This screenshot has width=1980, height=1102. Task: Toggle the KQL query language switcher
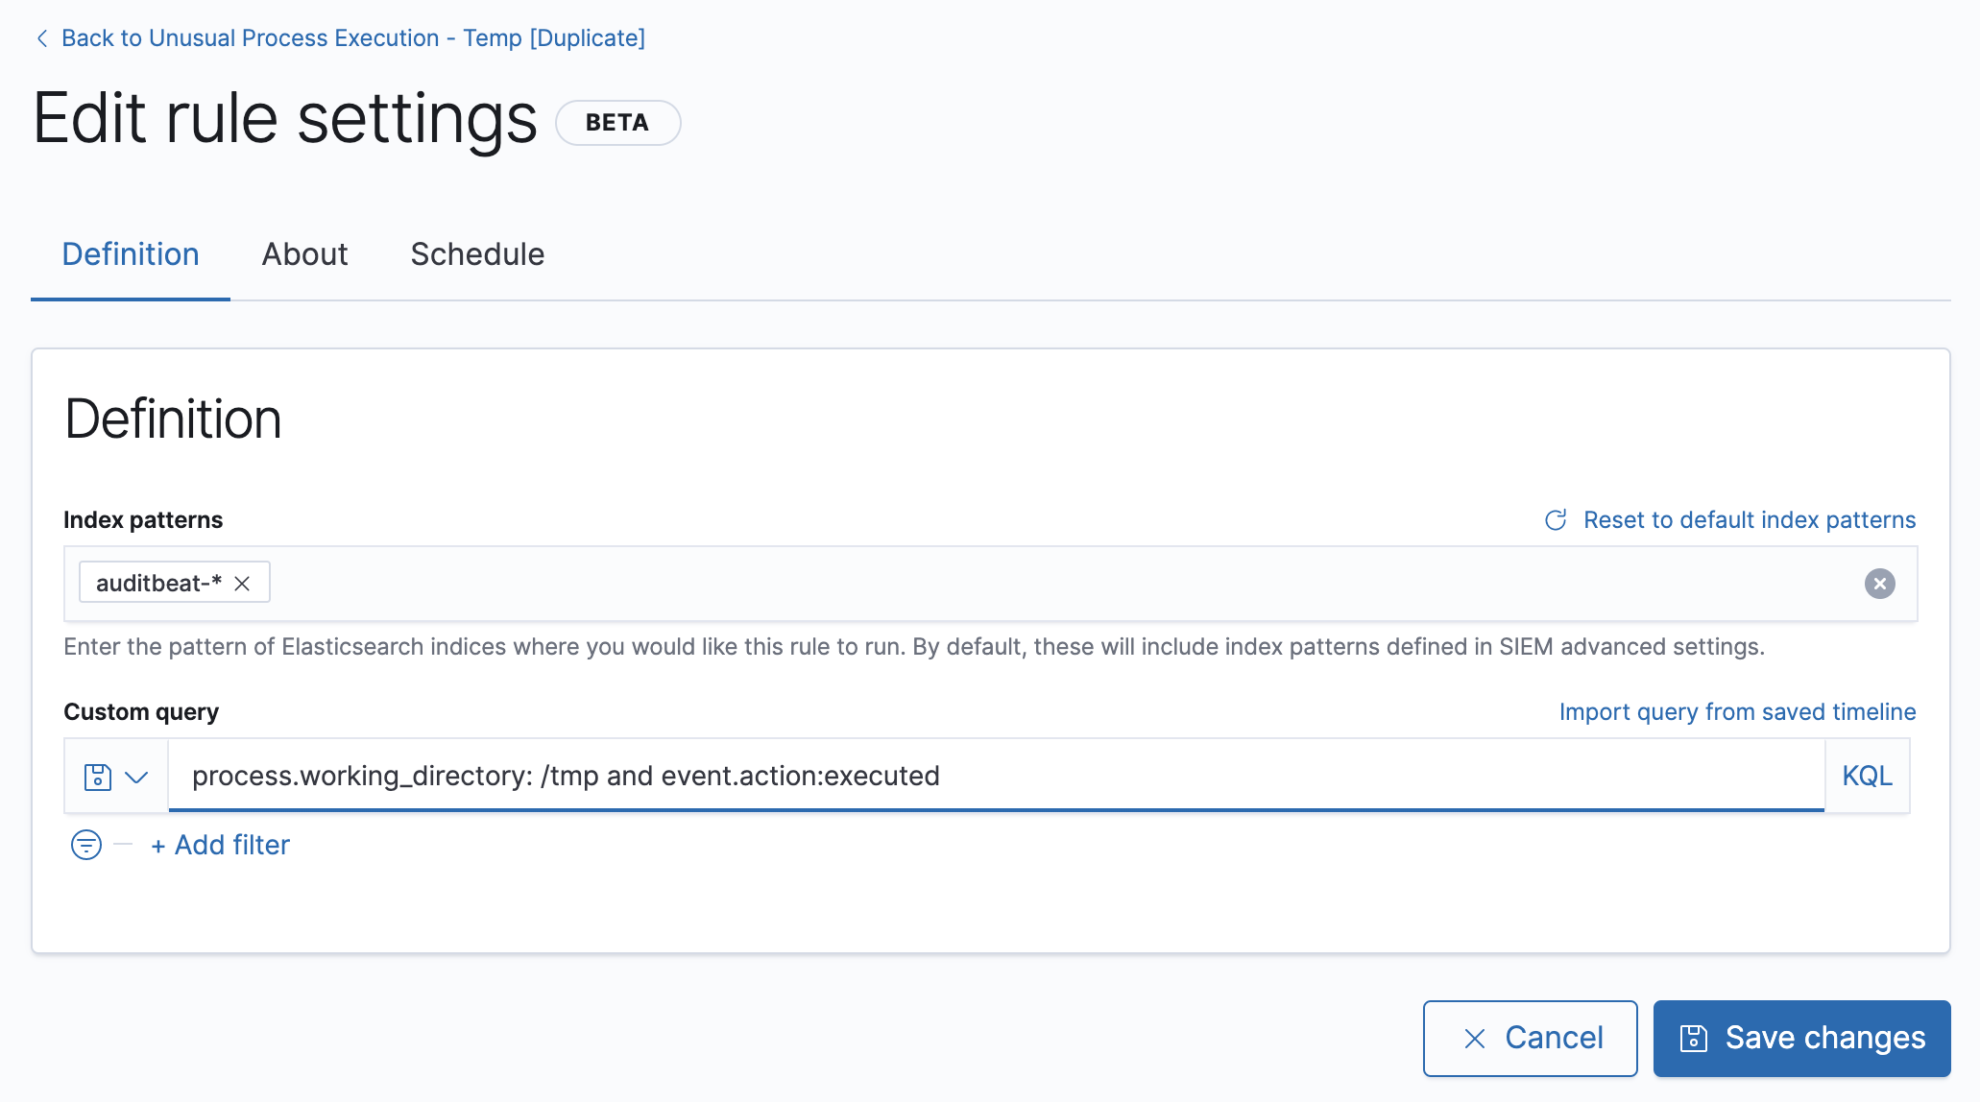1867,776
